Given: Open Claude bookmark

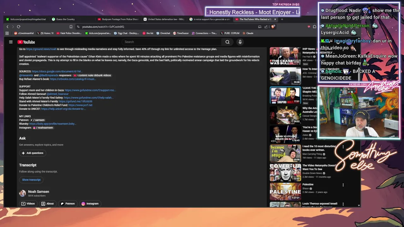Looking at the screenshot, I should pos(248,33).
